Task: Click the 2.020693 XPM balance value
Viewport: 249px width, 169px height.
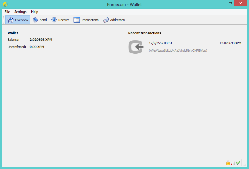Action: coord(41,40)
